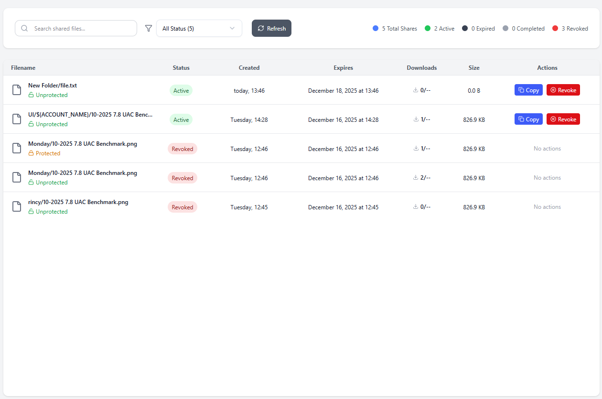The width and height of the screenshot is (602, 399).
Task: Copy link for UI/${ACCOUNT_NAME} benchmark file
Action: (x=528, y=119)
